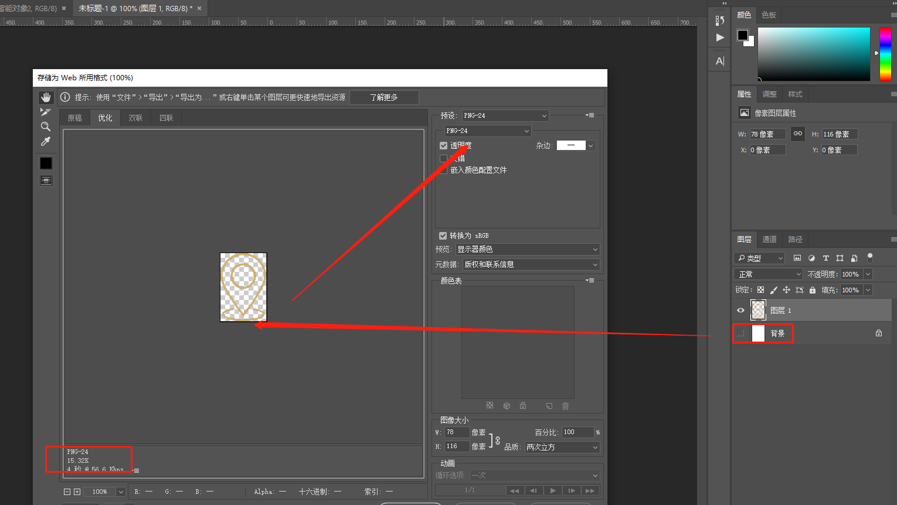
Task: Switch to the 双联 two-up tab
Action: click(x=136, y=118)
